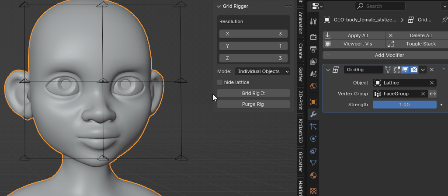Click the Viewport Vis button
Screen dimensions: 448x196
[x=354, y=44]
